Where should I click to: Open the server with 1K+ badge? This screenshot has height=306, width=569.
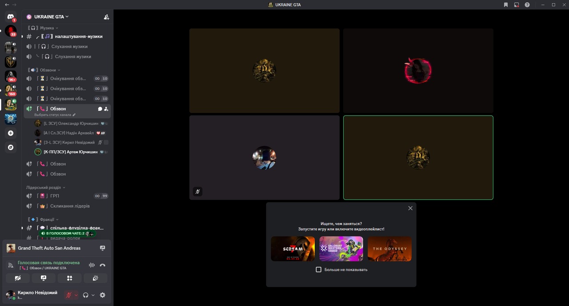point(11,76)
